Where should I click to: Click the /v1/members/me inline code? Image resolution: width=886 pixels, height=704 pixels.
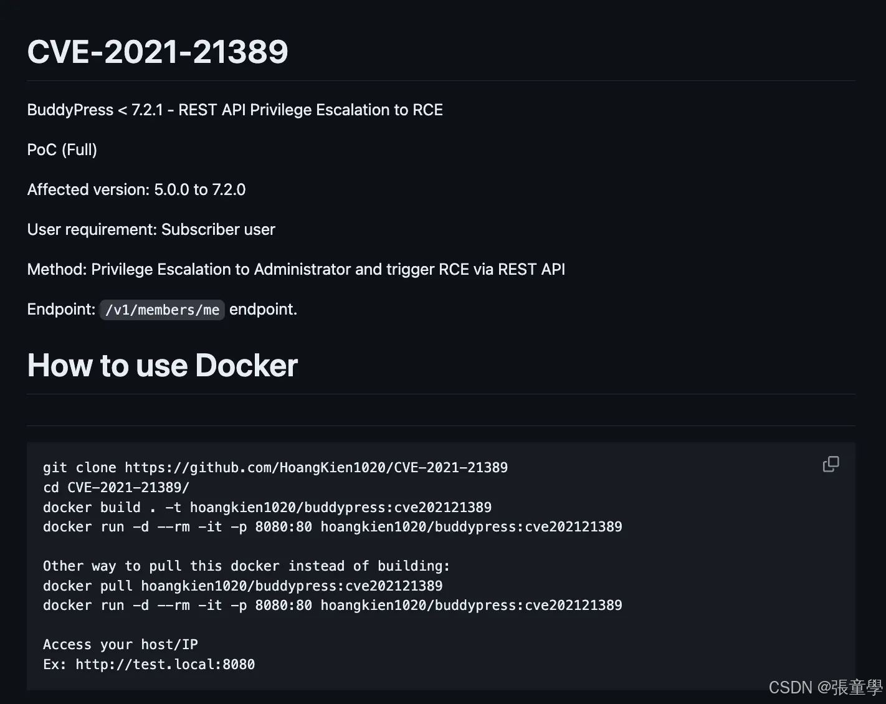162,310
